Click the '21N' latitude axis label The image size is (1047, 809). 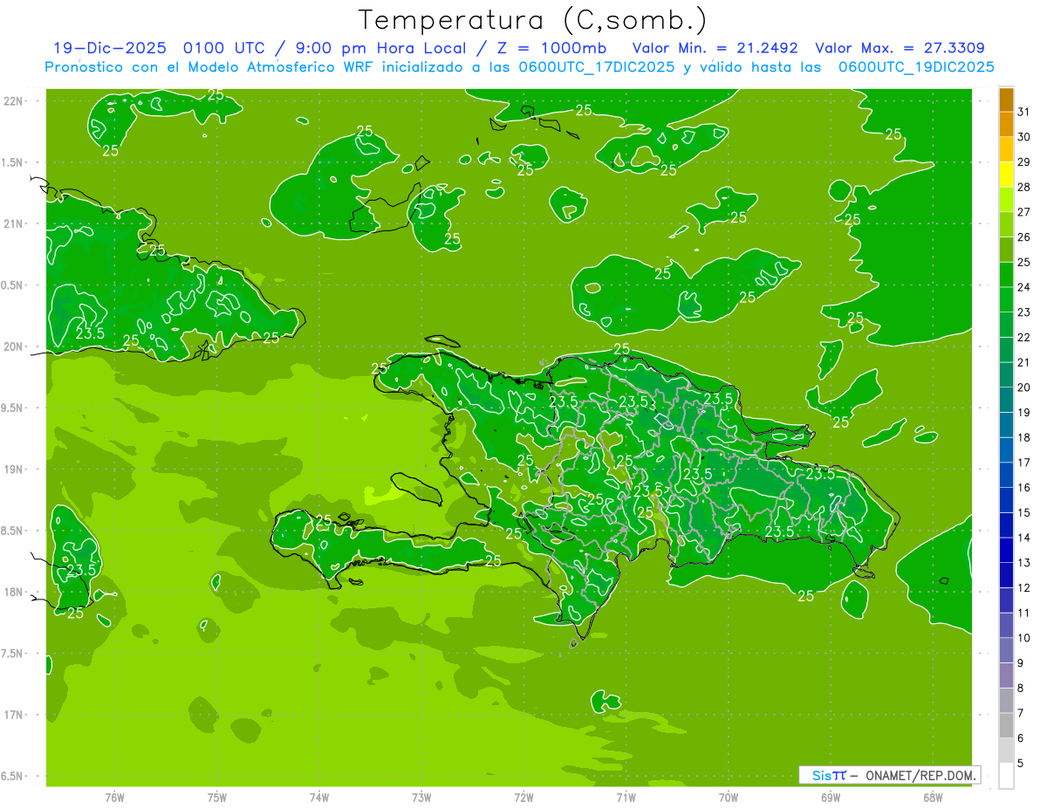pos(14,224)
